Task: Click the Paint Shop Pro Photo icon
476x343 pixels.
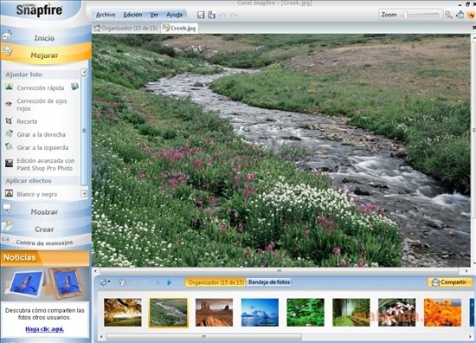Action: [x=10, y=164]
